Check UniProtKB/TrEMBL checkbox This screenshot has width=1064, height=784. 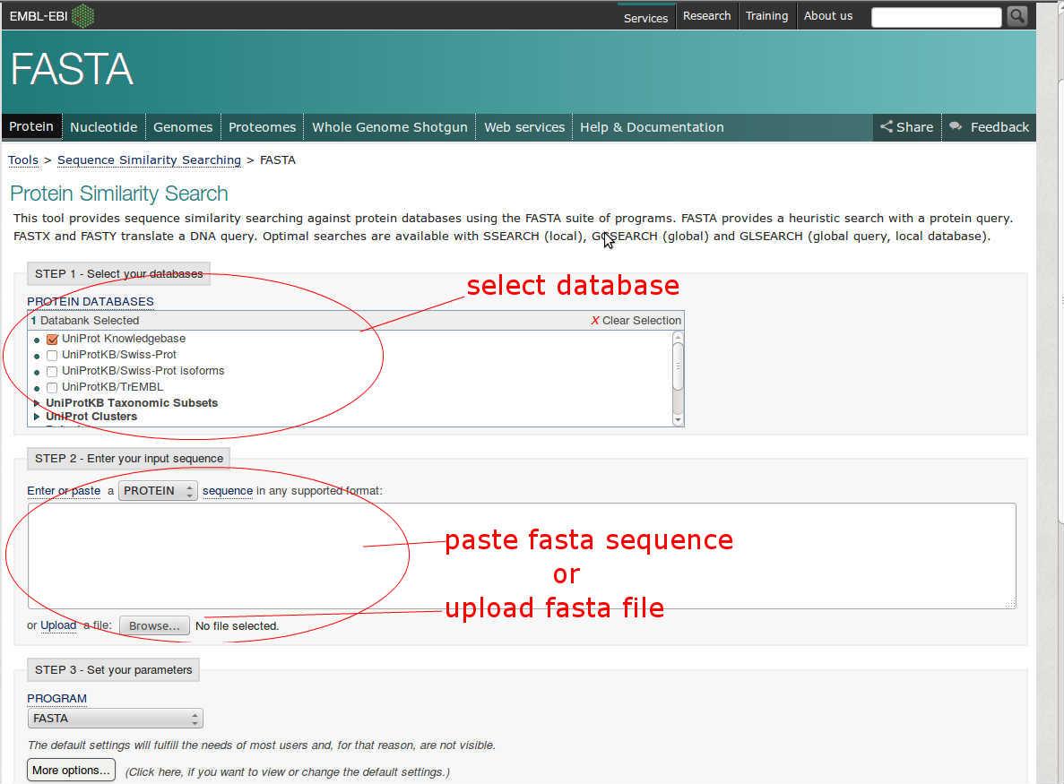coord(52,388)
